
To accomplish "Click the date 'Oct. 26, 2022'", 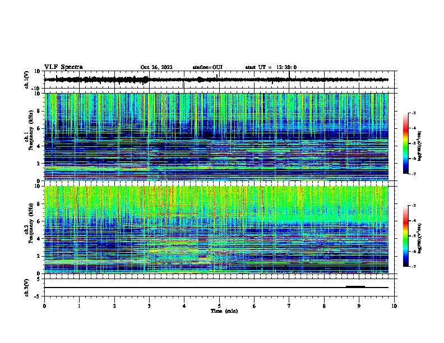I will (x=156, y=67).
